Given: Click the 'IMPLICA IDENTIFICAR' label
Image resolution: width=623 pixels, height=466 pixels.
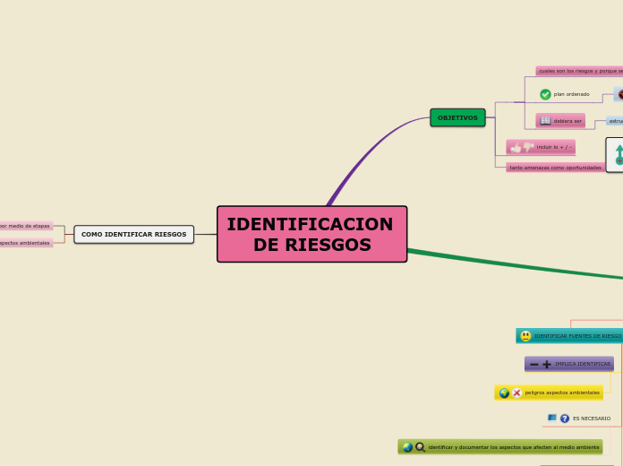Looking at the screenshot, I should tap(583, 364).
